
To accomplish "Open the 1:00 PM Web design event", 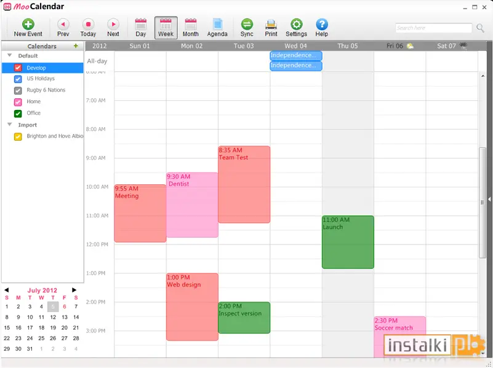I will (192, 307).
